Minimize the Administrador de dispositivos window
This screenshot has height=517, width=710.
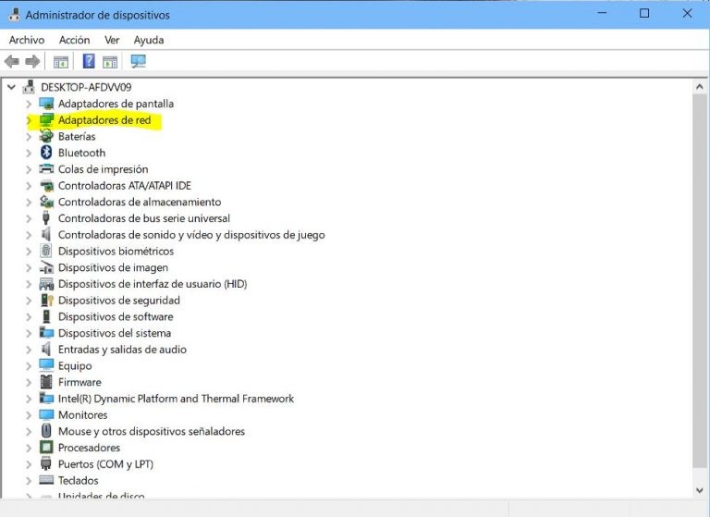click(602, 14)
